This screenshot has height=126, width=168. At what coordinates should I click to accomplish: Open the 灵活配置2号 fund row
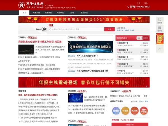[132, 65]
